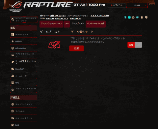Click the 詳細設定 section header
The height and width of the screenshot is (129, 158).
coord(24,98)
